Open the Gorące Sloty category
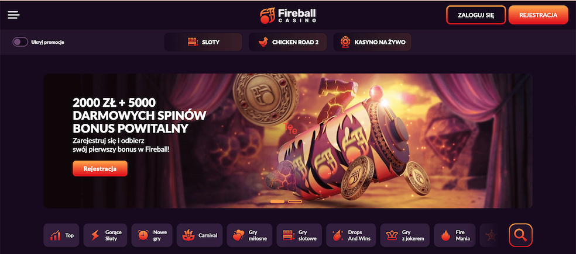576x254 pixels. [x=105, y=235]
